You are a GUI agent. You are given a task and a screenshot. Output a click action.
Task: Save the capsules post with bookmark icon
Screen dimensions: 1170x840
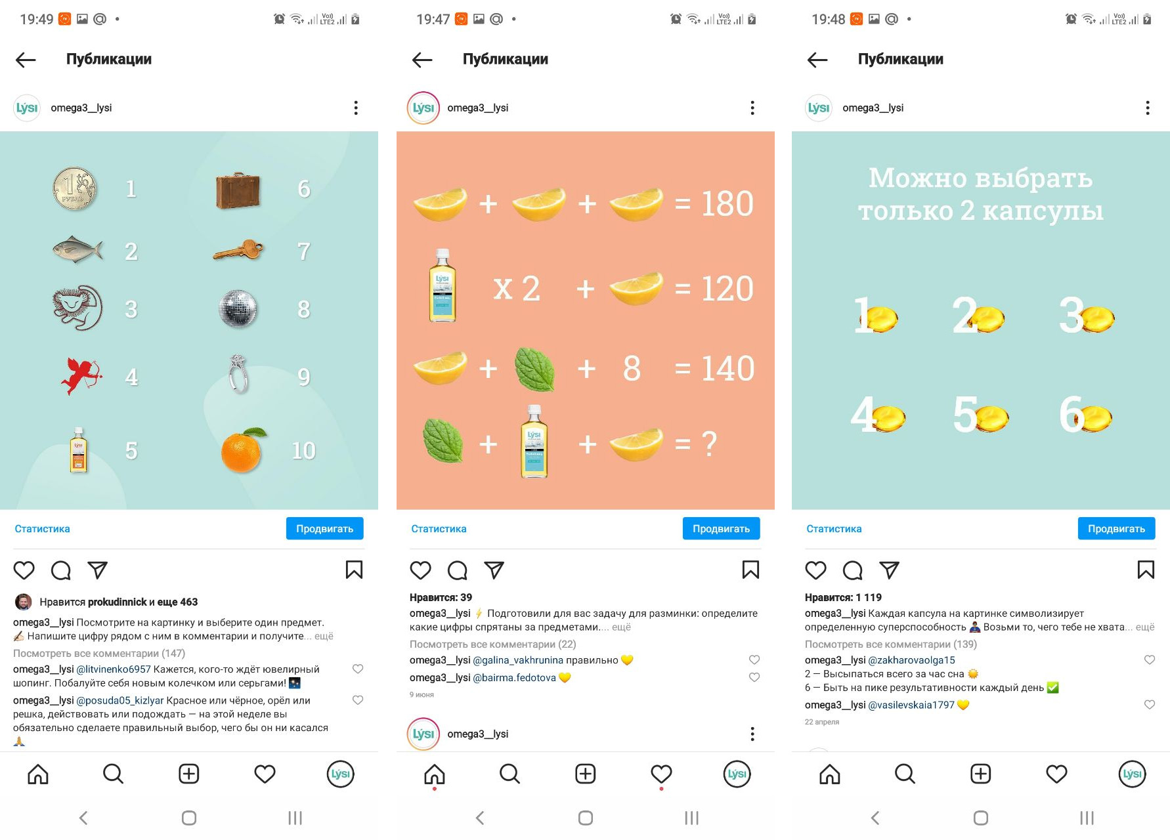(x=1146, y=570)
